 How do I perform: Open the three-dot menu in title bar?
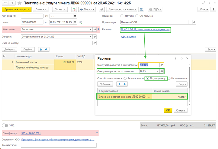[209, 3]
